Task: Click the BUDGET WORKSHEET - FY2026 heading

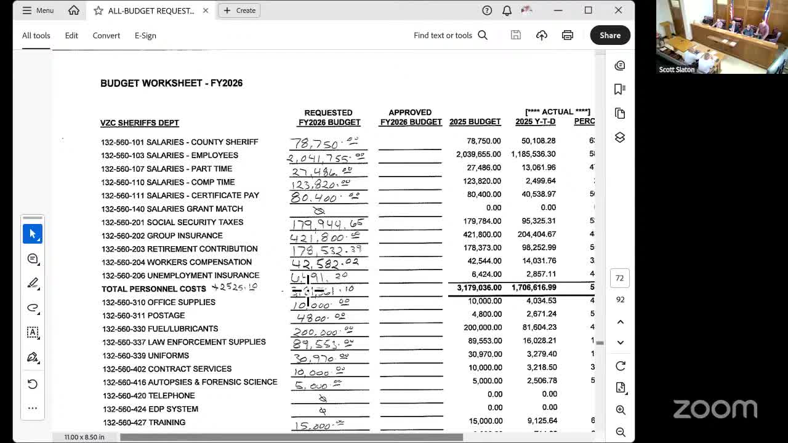Action: 171,83
